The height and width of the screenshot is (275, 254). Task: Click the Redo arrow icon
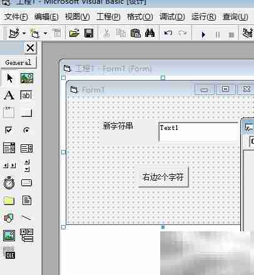pyautogui.click(x=183, y=33)
